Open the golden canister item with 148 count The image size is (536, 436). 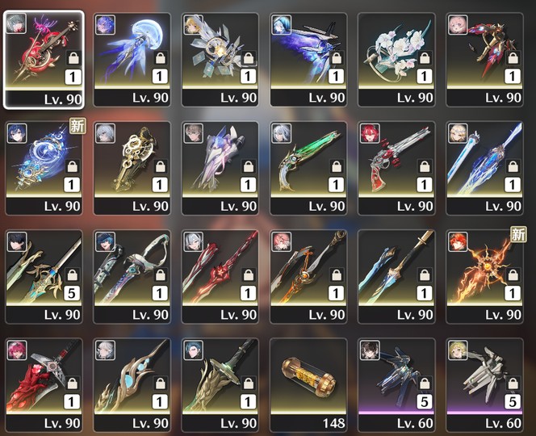point(308,385)
